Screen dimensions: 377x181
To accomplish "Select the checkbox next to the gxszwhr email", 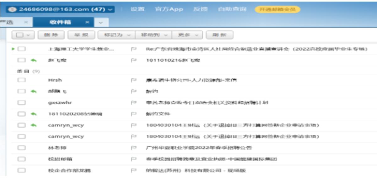I will point(21,102).
